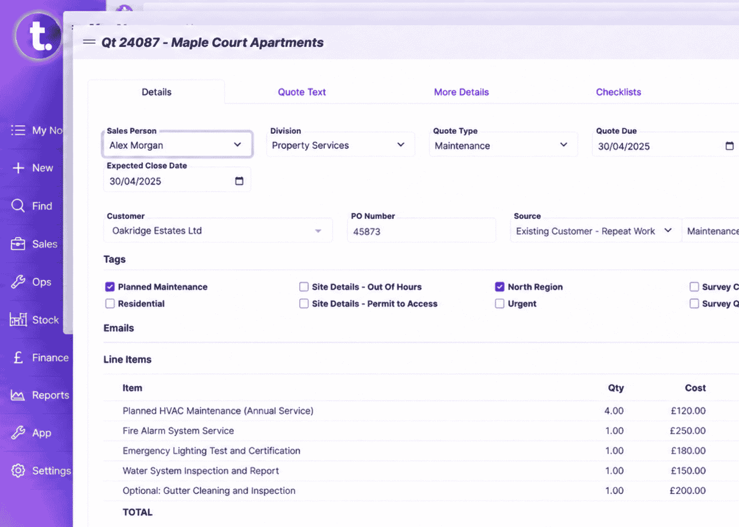
Task: Click the £250.00 cost cell
Action: (x=688, y=431)
